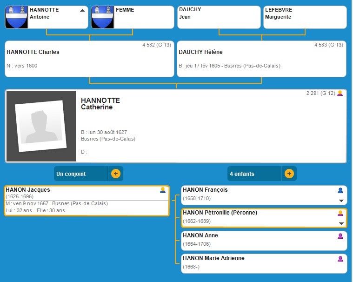
Task: Select DAUCHY Jean grandparent card
Action: coord(219,17)
